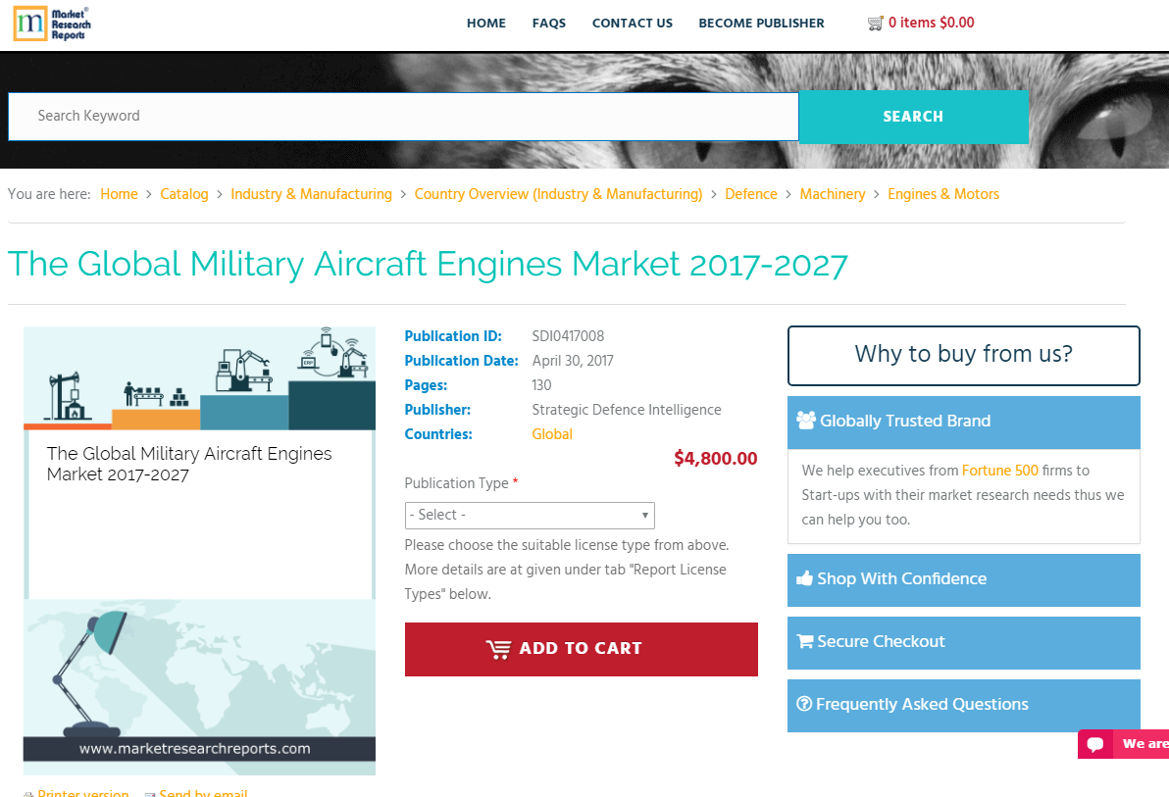Open the 'We are' live chat widget
This screenshot has height=797, width=1169.
pos(1124,744)
